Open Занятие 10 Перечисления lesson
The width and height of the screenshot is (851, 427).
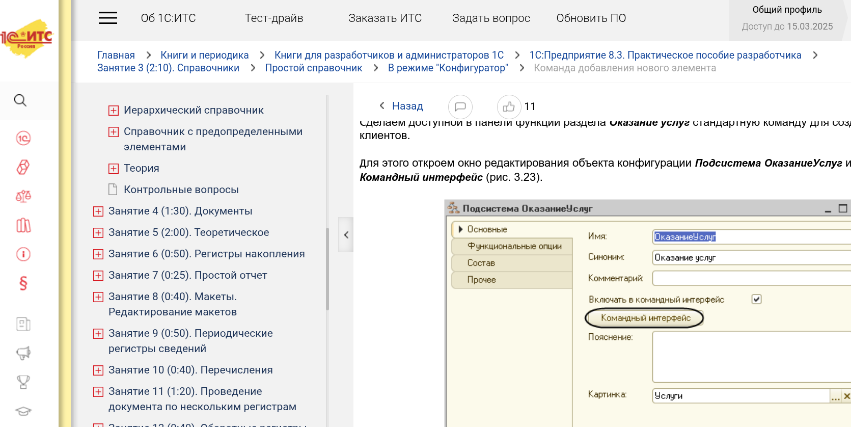click(190, 370)
